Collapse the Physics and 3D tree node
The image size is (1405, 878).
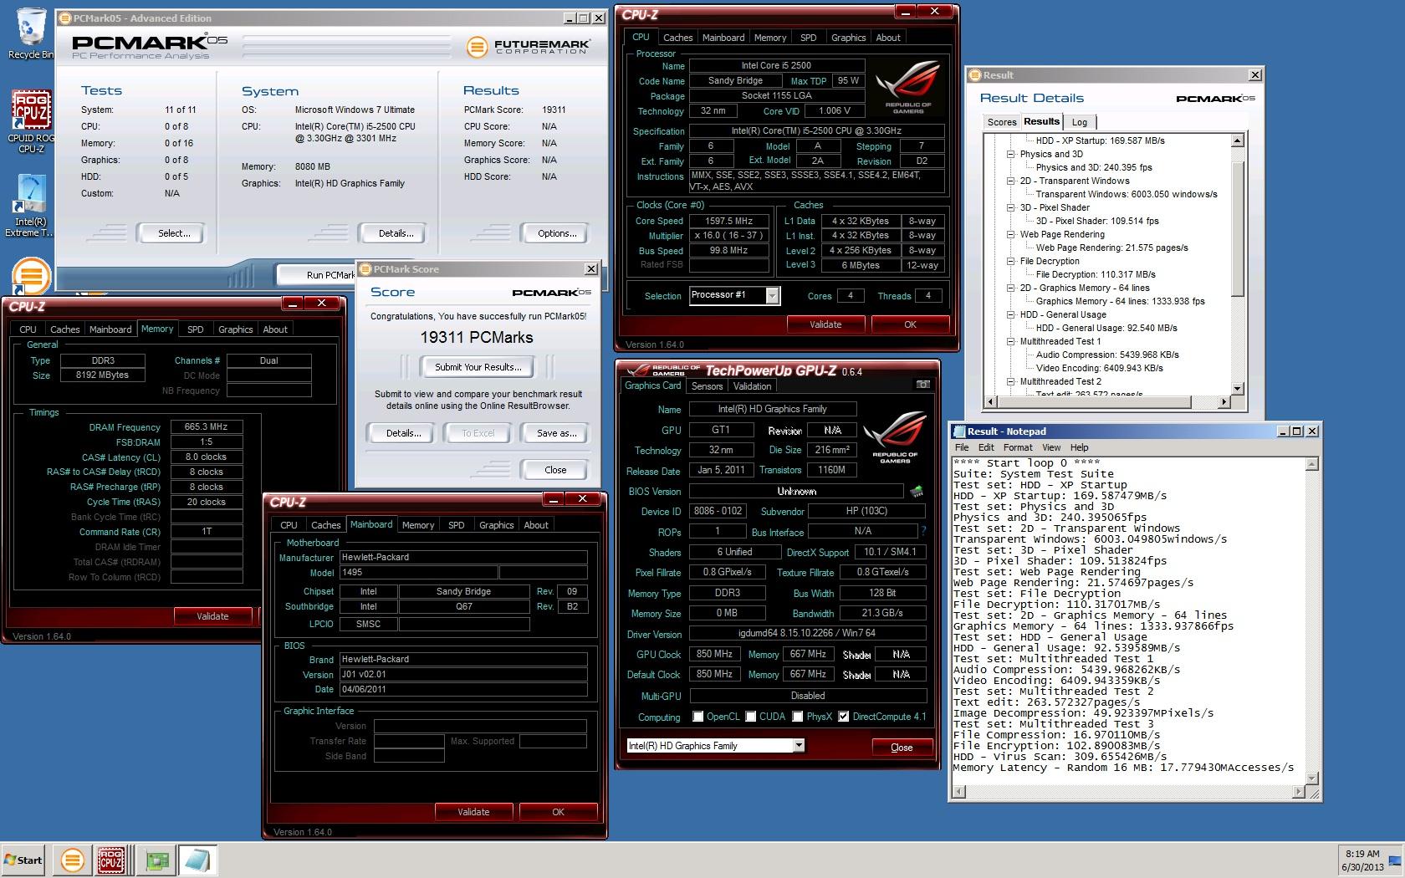(x=1010, y=154)
